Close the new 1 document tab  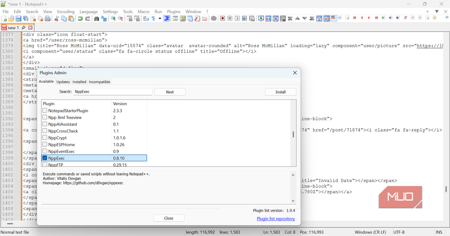tap(31, 27)
